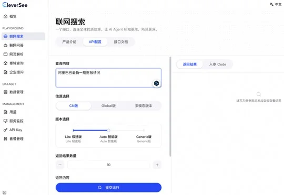The image size is (284, 195).
Task: Open the 联网问答 sidebar icon
Action: (x=5, y=45)
